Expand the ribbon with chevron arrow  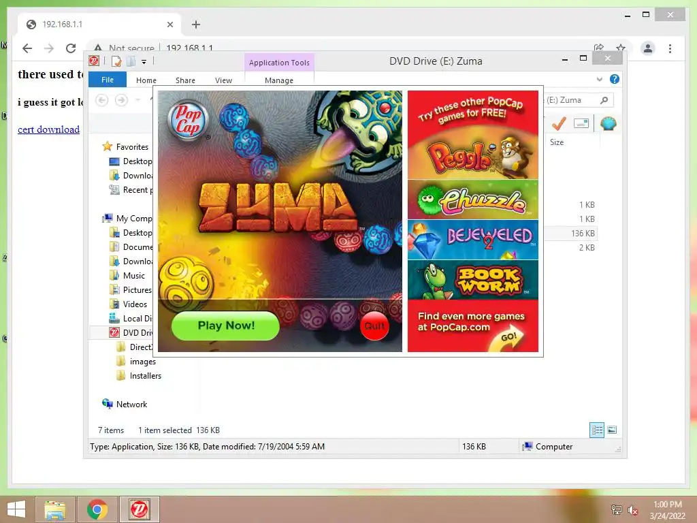click(600, 79)
